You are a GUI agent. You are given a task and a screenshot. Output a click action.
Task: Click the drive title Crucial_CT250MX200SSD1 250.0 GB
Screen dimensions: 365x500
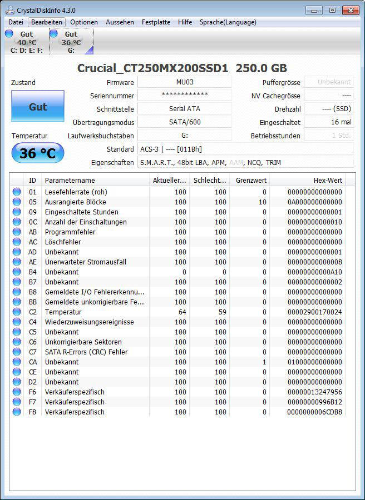tap(182, 68)
